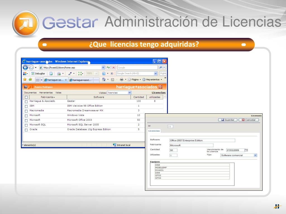Screen dimensions: 286x214
Task: Open the tab list dropdown arrow
Action: [42, 80]
